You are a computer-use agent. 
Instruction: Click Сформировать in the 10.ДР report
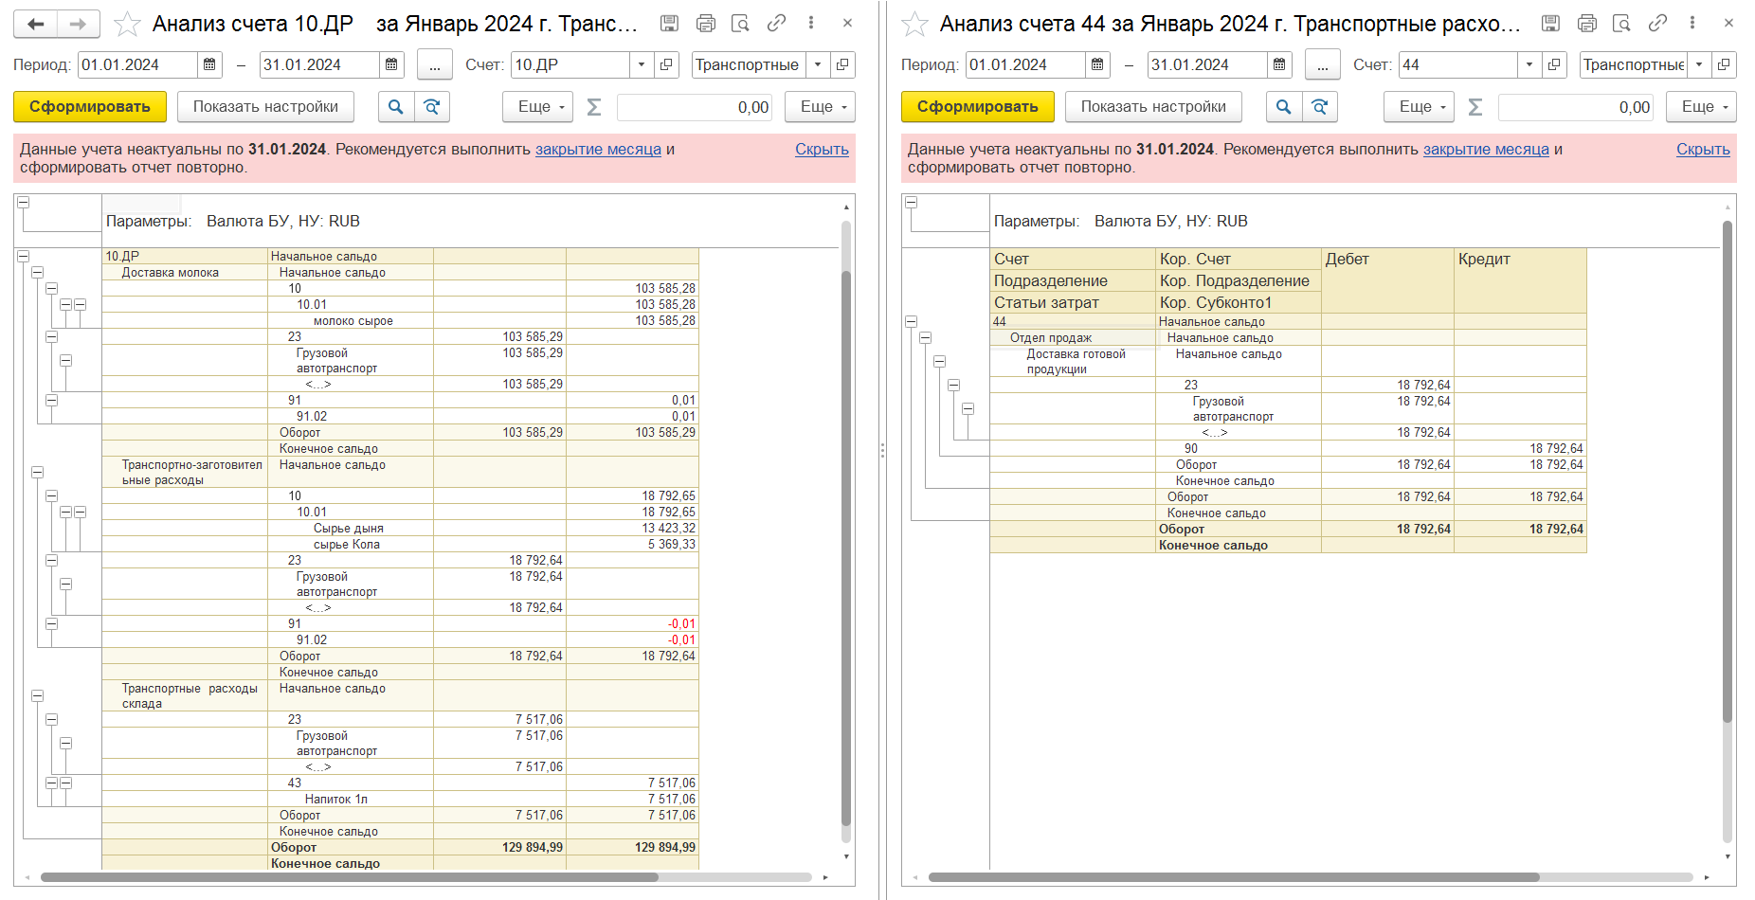(90, 107)
